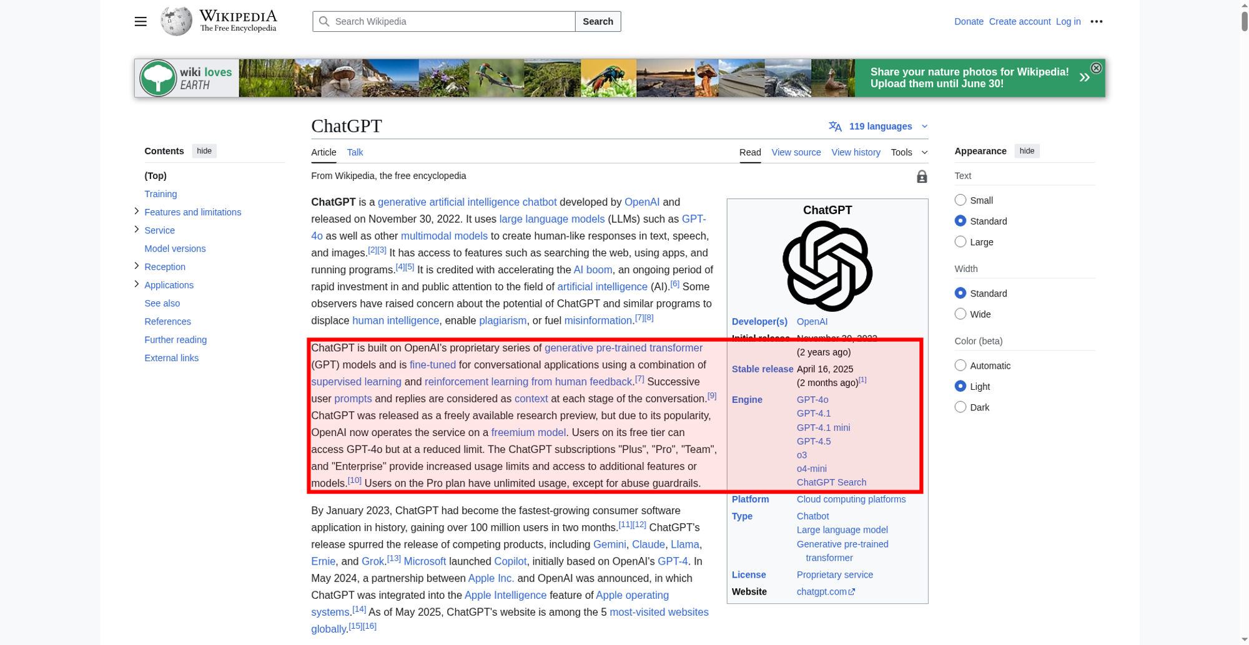This screenshot has width=1249, height=645.
Task: Click the blue insect photo in banner
Action: [x=608, y=78]
